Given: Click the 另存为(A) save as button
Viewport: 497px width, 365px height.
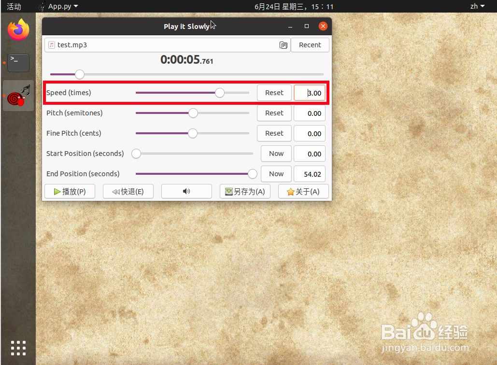Looking at the screenshot, I should [245, 191].
